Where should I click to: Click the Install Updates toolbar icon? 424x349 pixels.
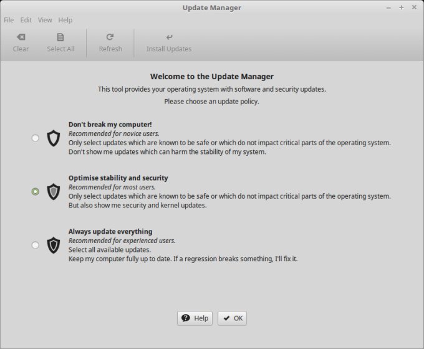click(169, 37)
